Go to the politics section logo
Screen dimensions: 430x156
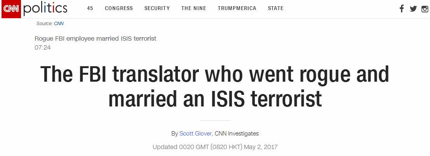45,9
